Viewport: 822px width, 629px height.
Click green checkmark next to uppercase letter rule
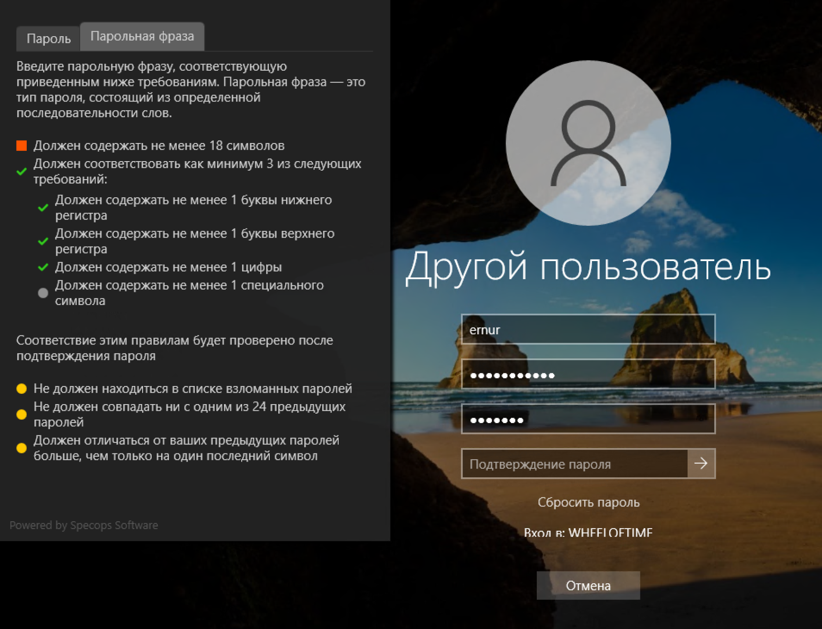[x=43, y=241]
